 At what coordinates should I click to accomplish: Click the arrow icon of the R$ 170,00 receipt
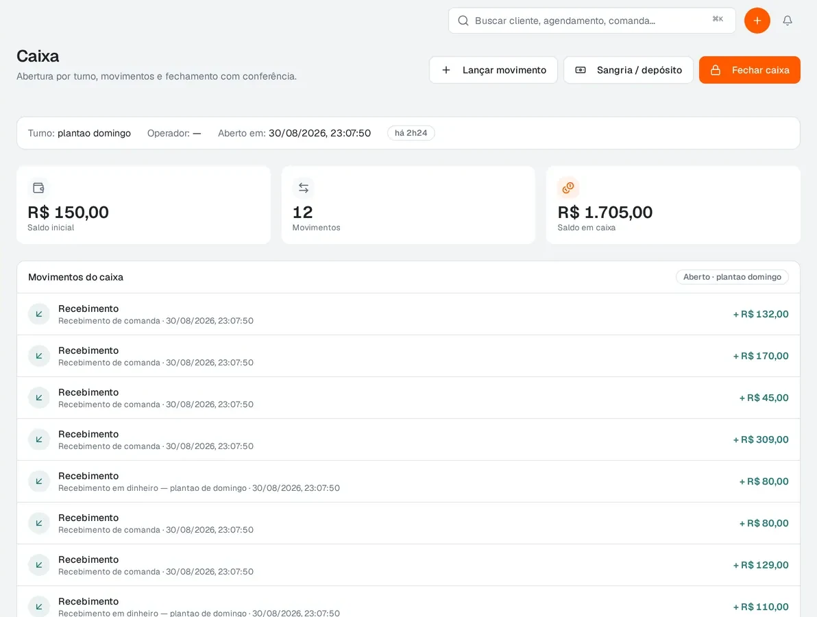(x=38, y=356)
